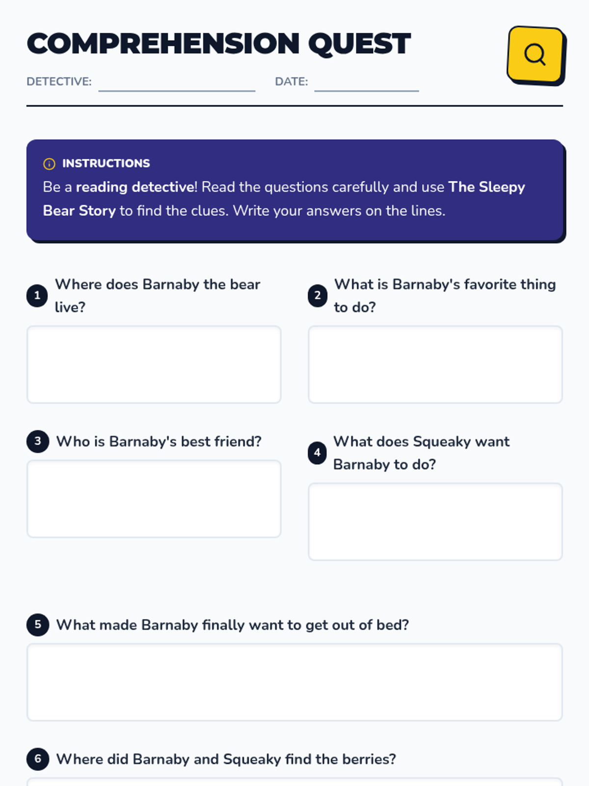Click the number 4 question badge
Screen dimensions: 589x786
[317, 453]
